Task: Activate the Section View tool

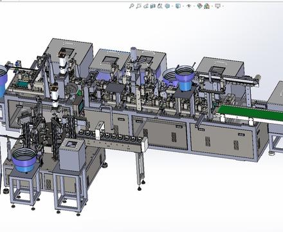Action: 153,6
